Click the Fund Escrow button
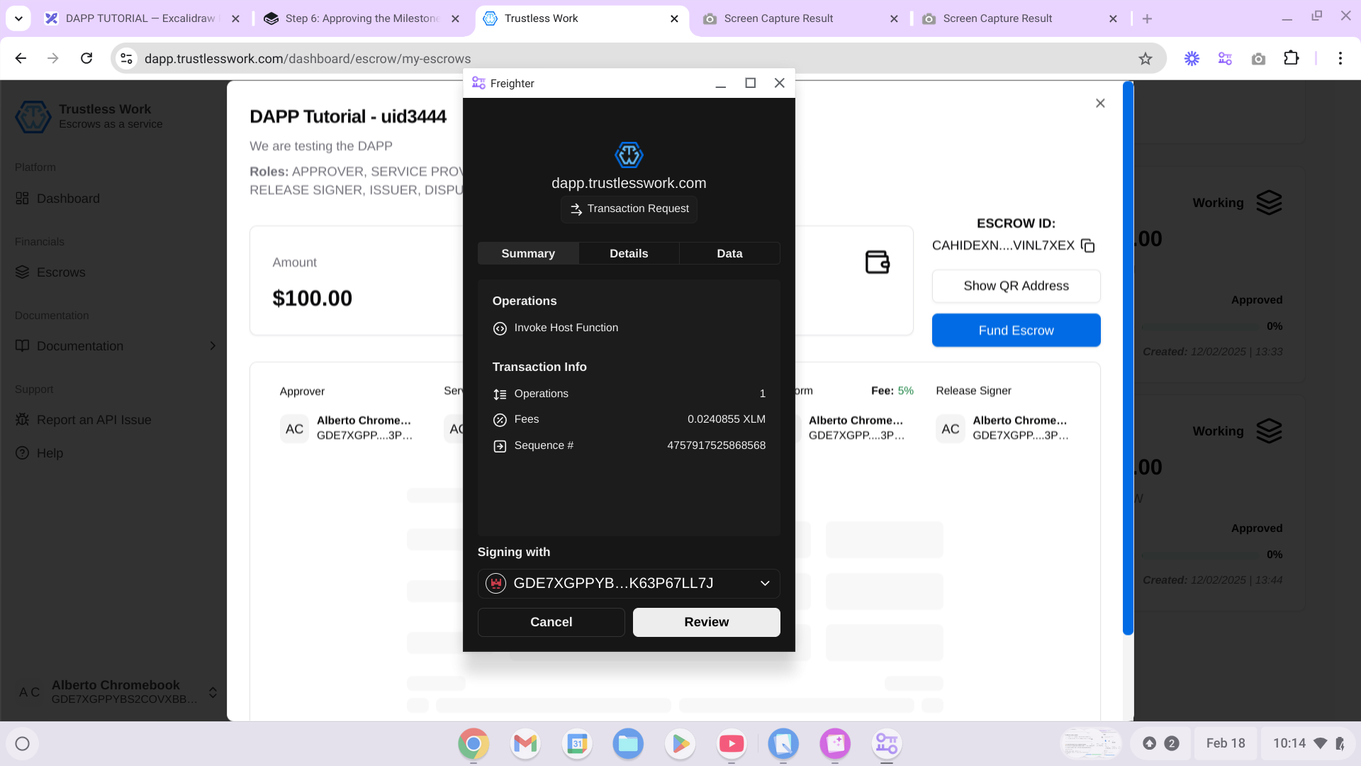The height and width of the screenshot is (766, 1361). 1016,331
